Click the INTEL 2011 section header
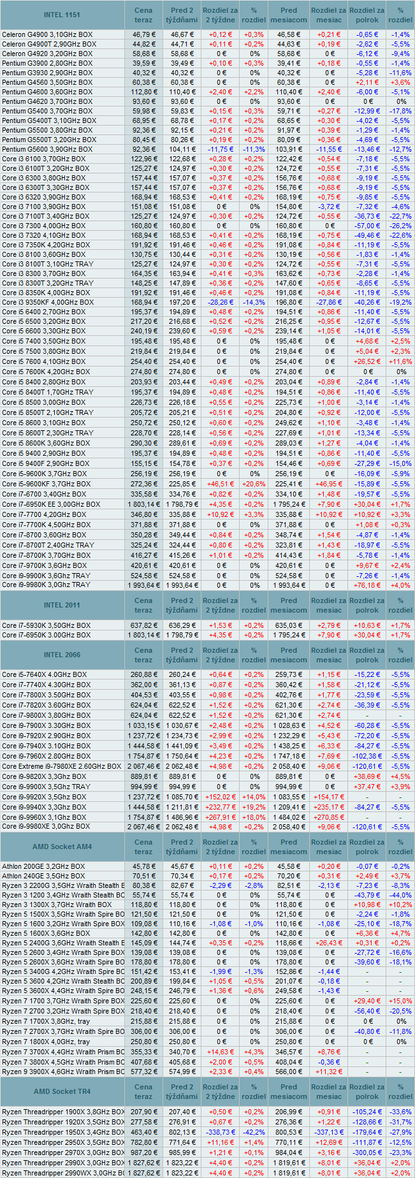This screenshot has width=415, height=1178. (x=62, y=605)
